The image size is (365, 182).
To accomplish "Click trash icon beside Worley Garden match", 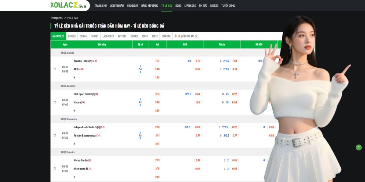I will [54, 168].
